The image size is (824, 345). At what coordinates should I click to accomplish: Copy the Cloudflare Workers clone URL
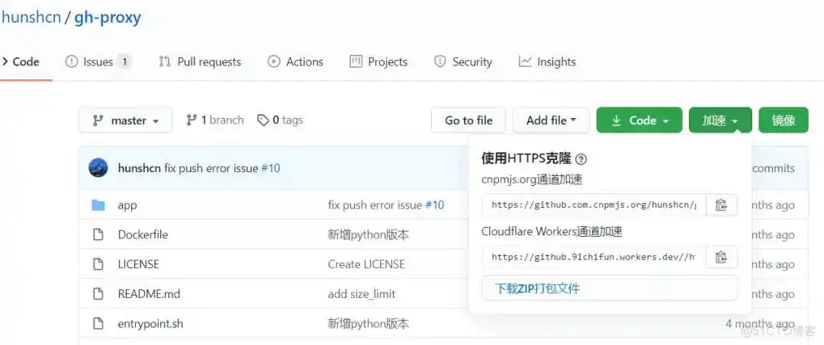click(x=722, y=257)
